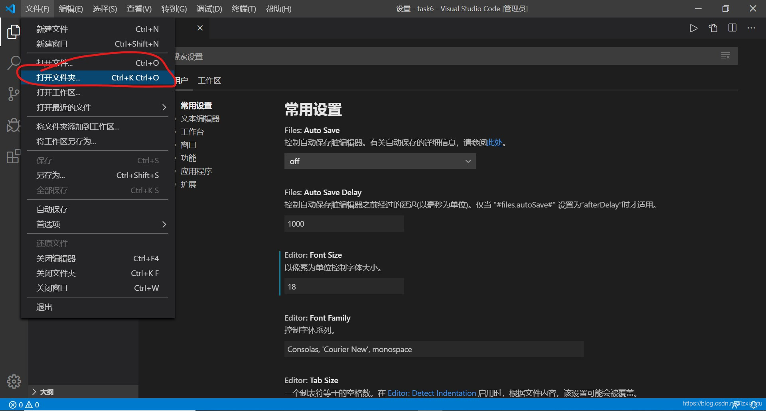The height and width of the screenshot is (411, 766).
Task: Click the Editor Font Family input field
Action: point(434,349)
